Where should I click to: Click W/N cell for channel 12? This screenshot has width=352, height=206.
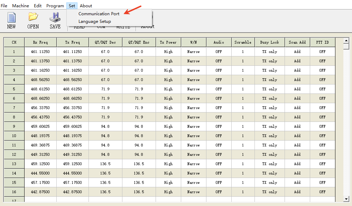194,154
